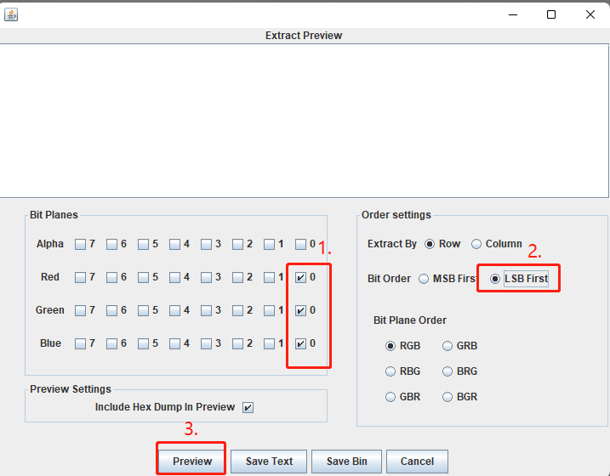
Task: Maximize the extract window
Action: tap(551, 14)
